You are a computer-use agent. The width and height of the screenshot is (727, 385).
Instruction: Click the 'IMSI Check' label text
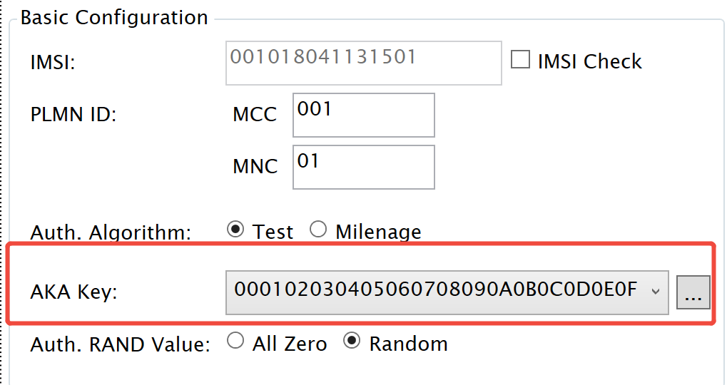click(589, 61)
